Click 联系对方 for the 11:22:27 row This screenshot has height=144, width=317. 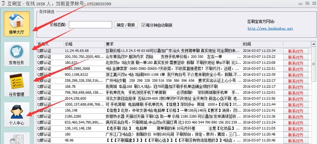(x=296, y=81)
